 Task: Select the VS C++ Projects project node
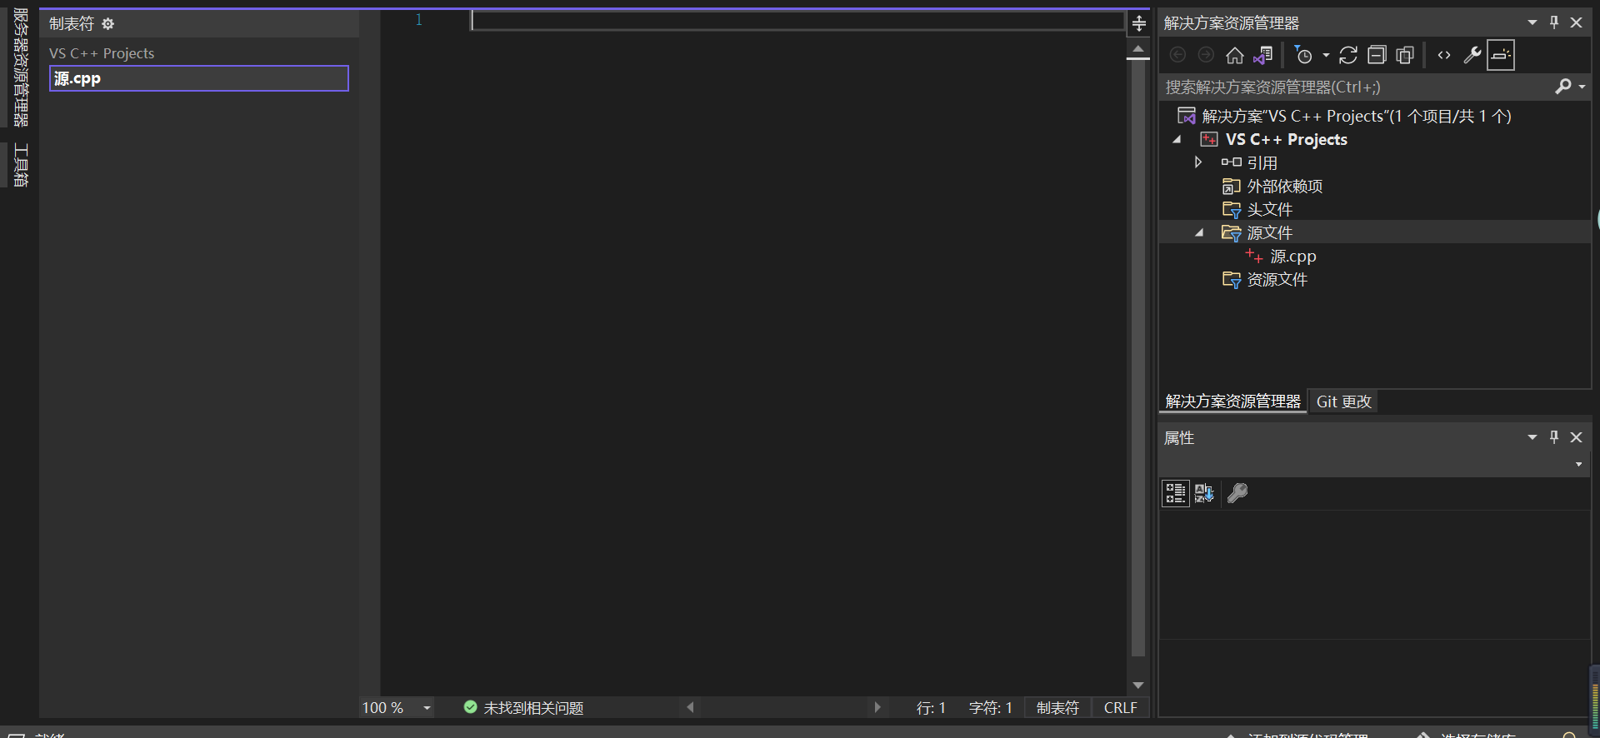pyautogui.click(x=1286, y=140)
